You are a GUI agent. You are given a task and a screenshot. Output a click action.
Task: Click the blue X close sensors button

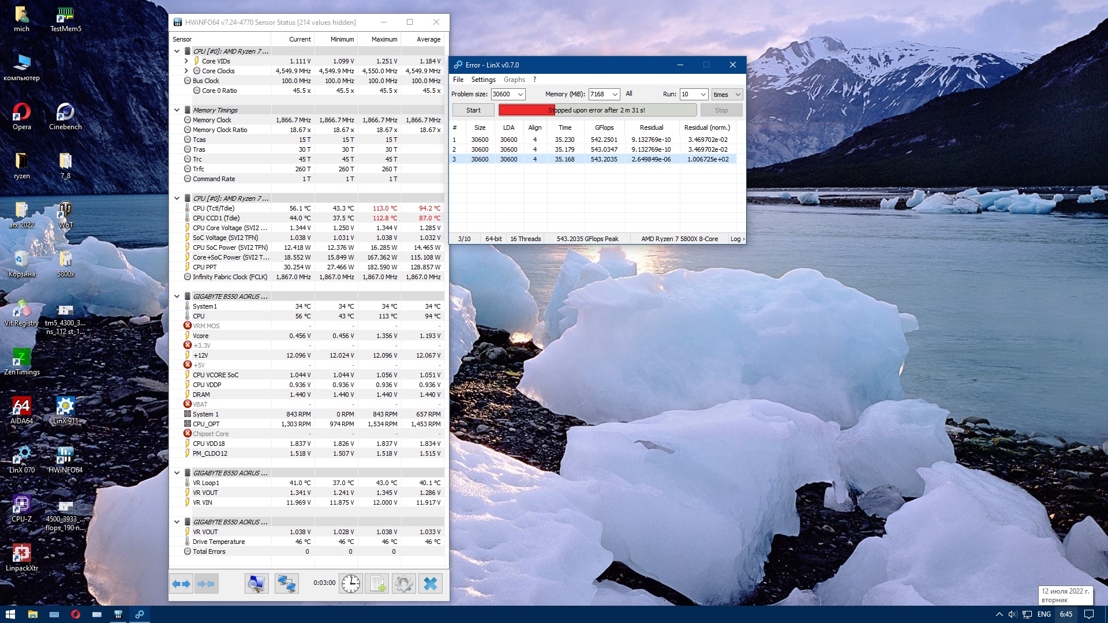(x=430, y=584)
